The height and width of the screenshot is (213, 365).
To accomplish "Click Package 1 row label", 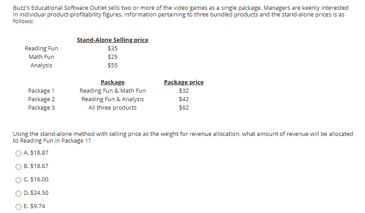I will tap(41, 90).
